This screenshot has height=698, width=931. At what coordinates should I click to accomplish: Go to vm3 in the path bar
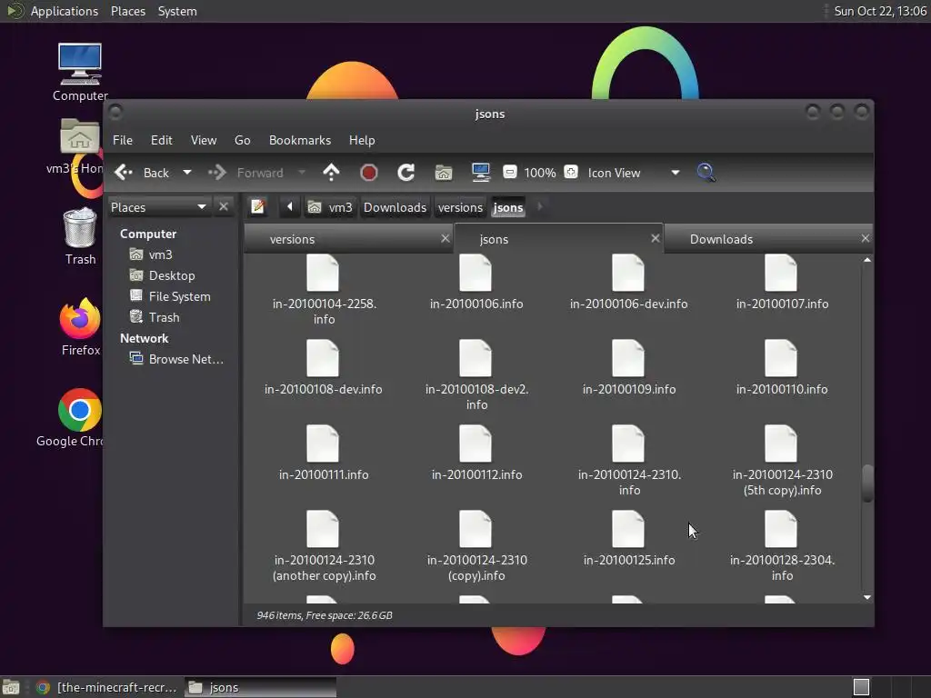tap(330, 207)
